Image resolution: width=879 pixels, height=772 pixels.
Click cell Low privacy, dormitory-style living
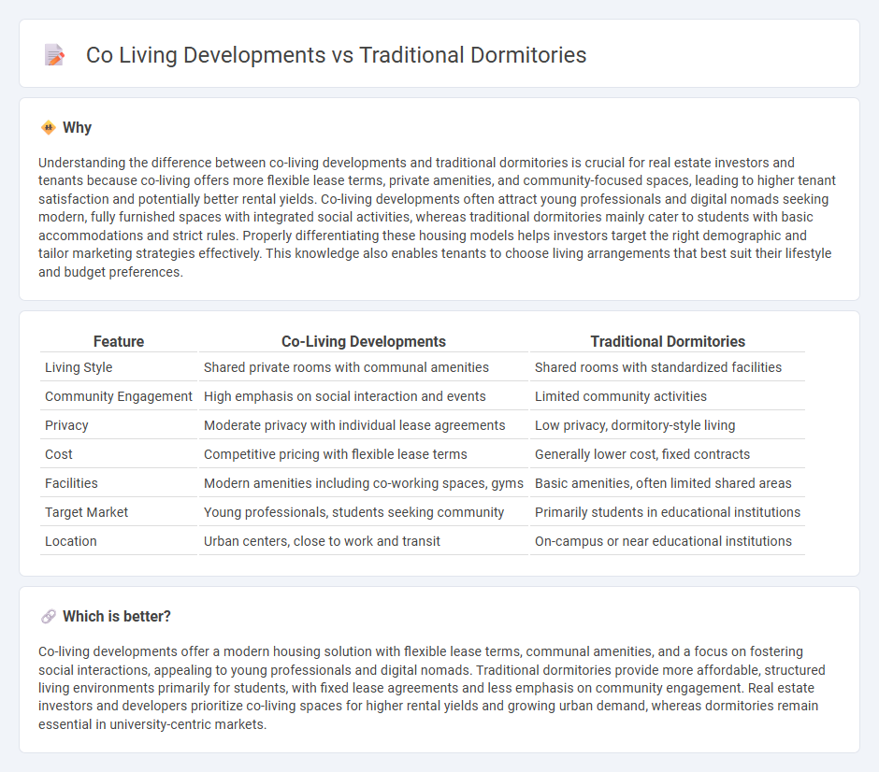coord(635,426)
